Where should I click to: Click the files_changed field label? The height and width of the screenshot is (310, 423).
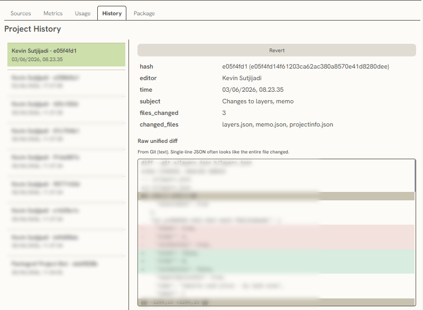point(159,113)
